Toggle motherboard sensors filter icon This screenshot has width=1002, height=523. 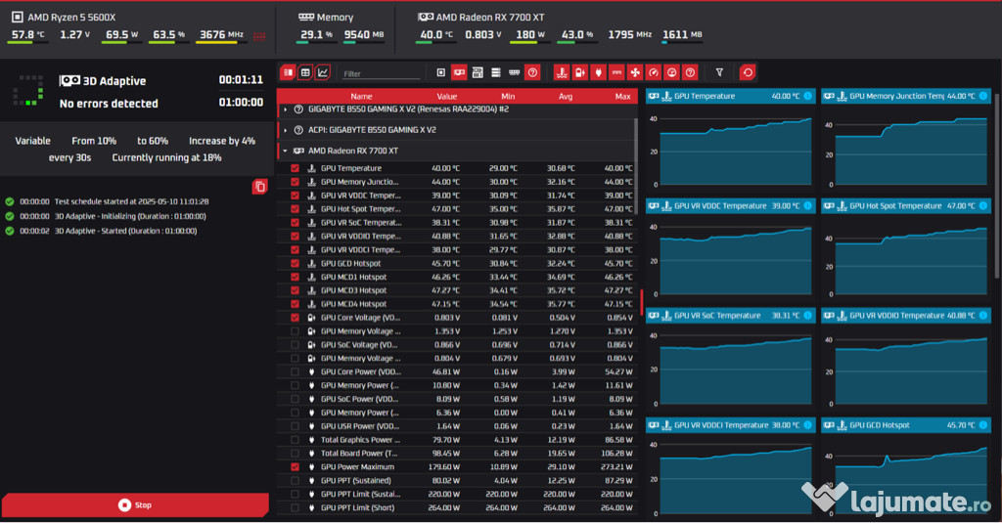478,72
